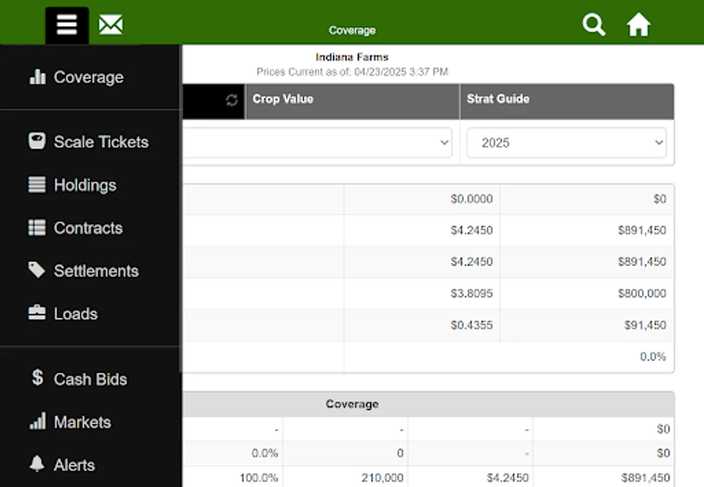Click the search magnifier icon

tap(593, 25)
